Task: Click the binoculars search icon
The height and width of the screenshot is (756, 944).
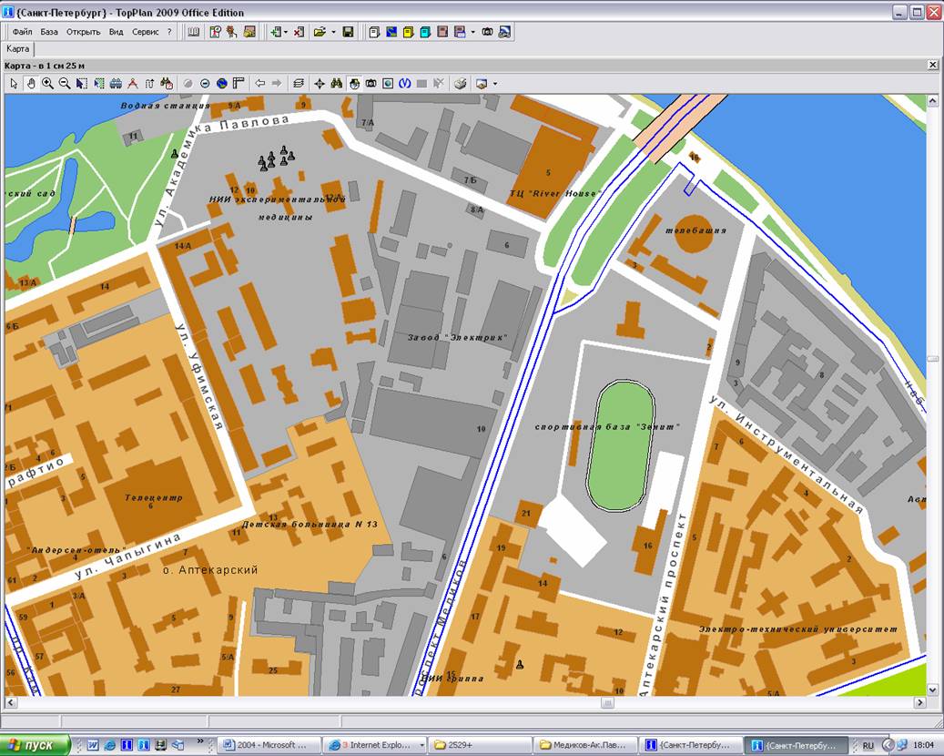Action: 336,83
